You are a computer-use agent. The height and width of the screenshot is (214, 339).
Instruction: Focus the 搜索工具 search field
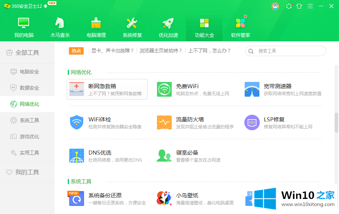285,51
